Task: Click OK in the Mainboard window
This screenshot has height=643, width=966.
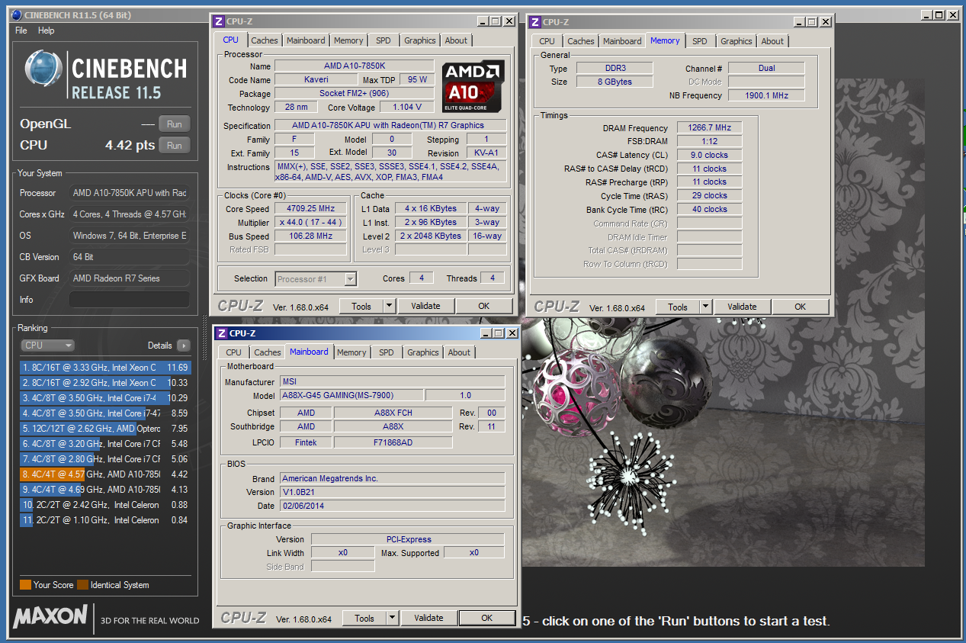Action: 487,618
